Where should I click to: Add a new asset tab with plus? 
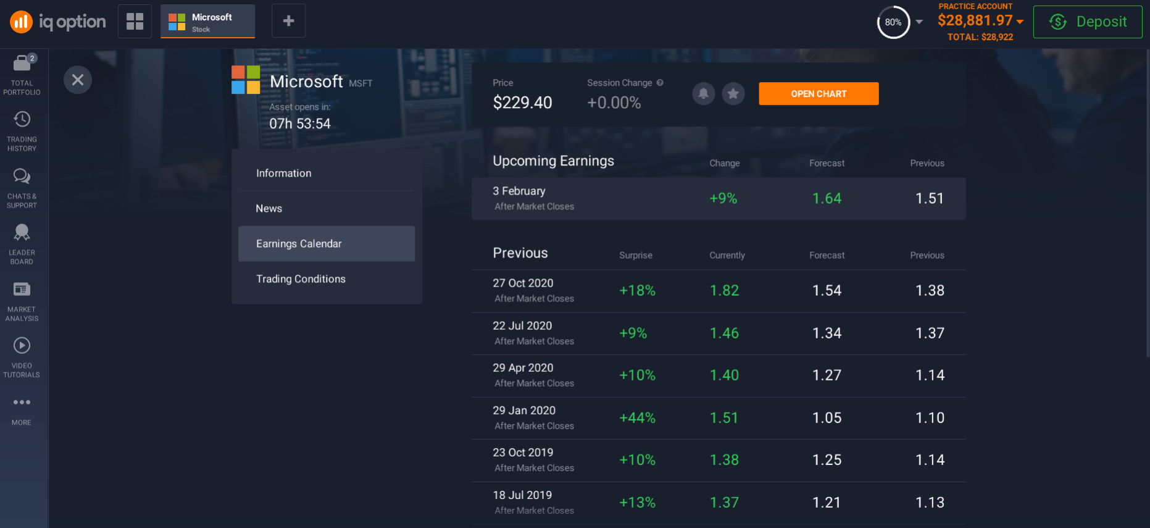coord(288,21)
